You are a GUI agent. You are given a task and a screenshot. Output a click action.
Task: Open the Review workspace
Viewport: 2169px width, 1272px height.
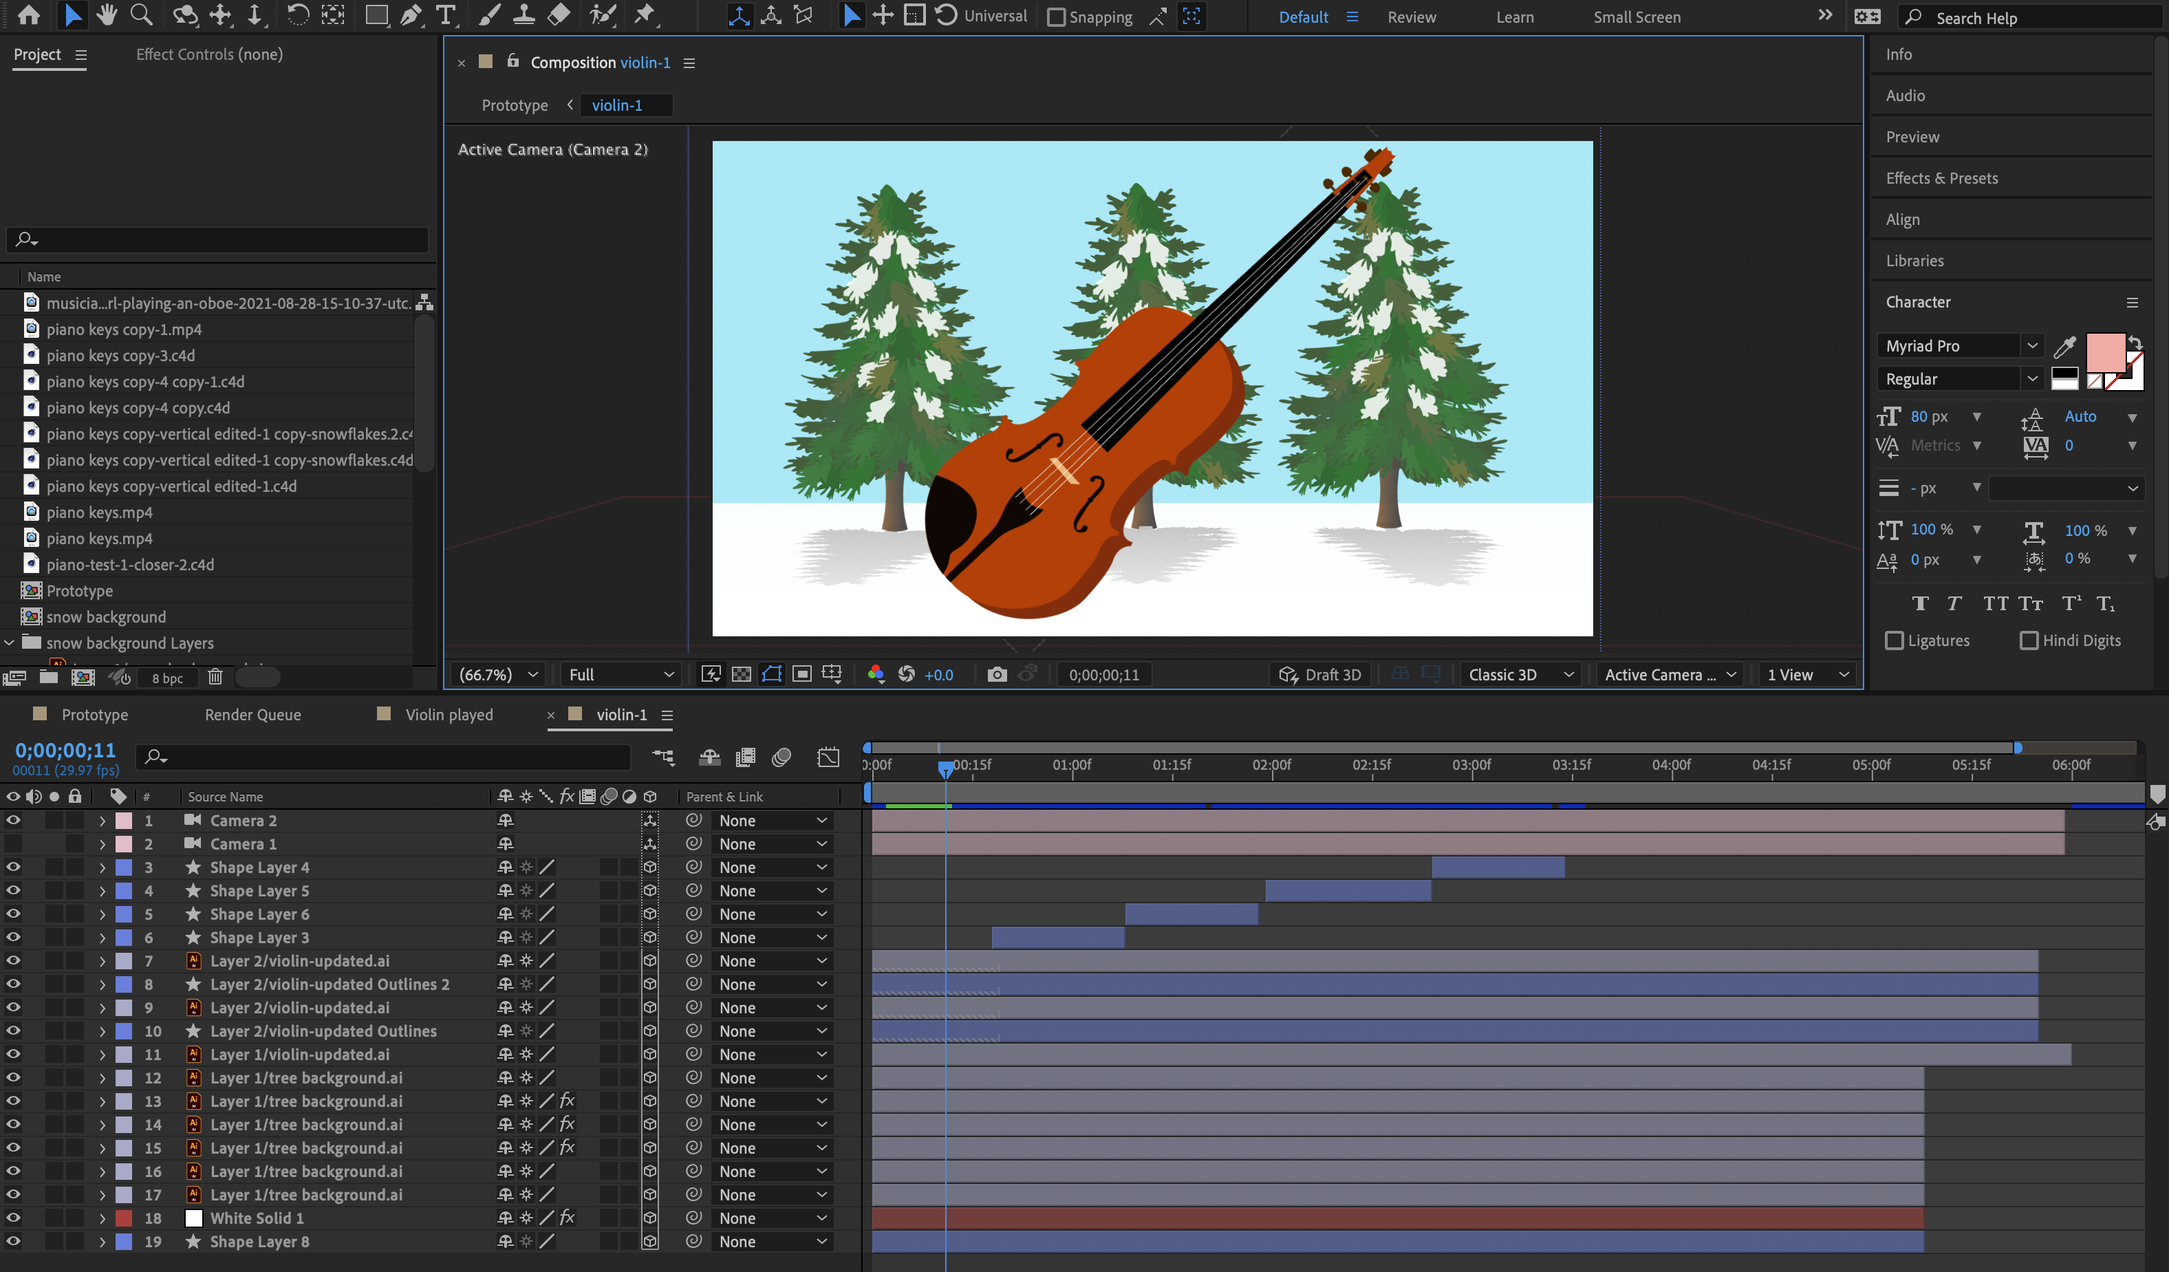1411,17
